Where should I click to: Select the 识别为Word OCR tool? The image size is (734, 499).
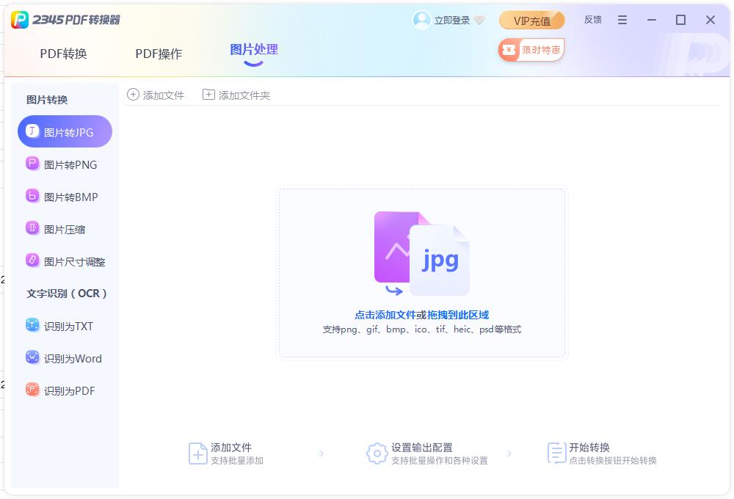click(65, 357)
